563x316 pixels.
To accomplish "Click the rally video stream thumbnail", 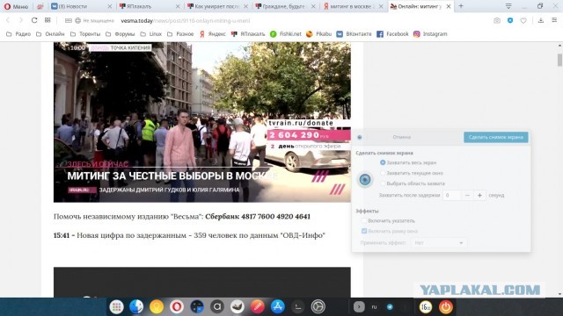I will 202,122.
